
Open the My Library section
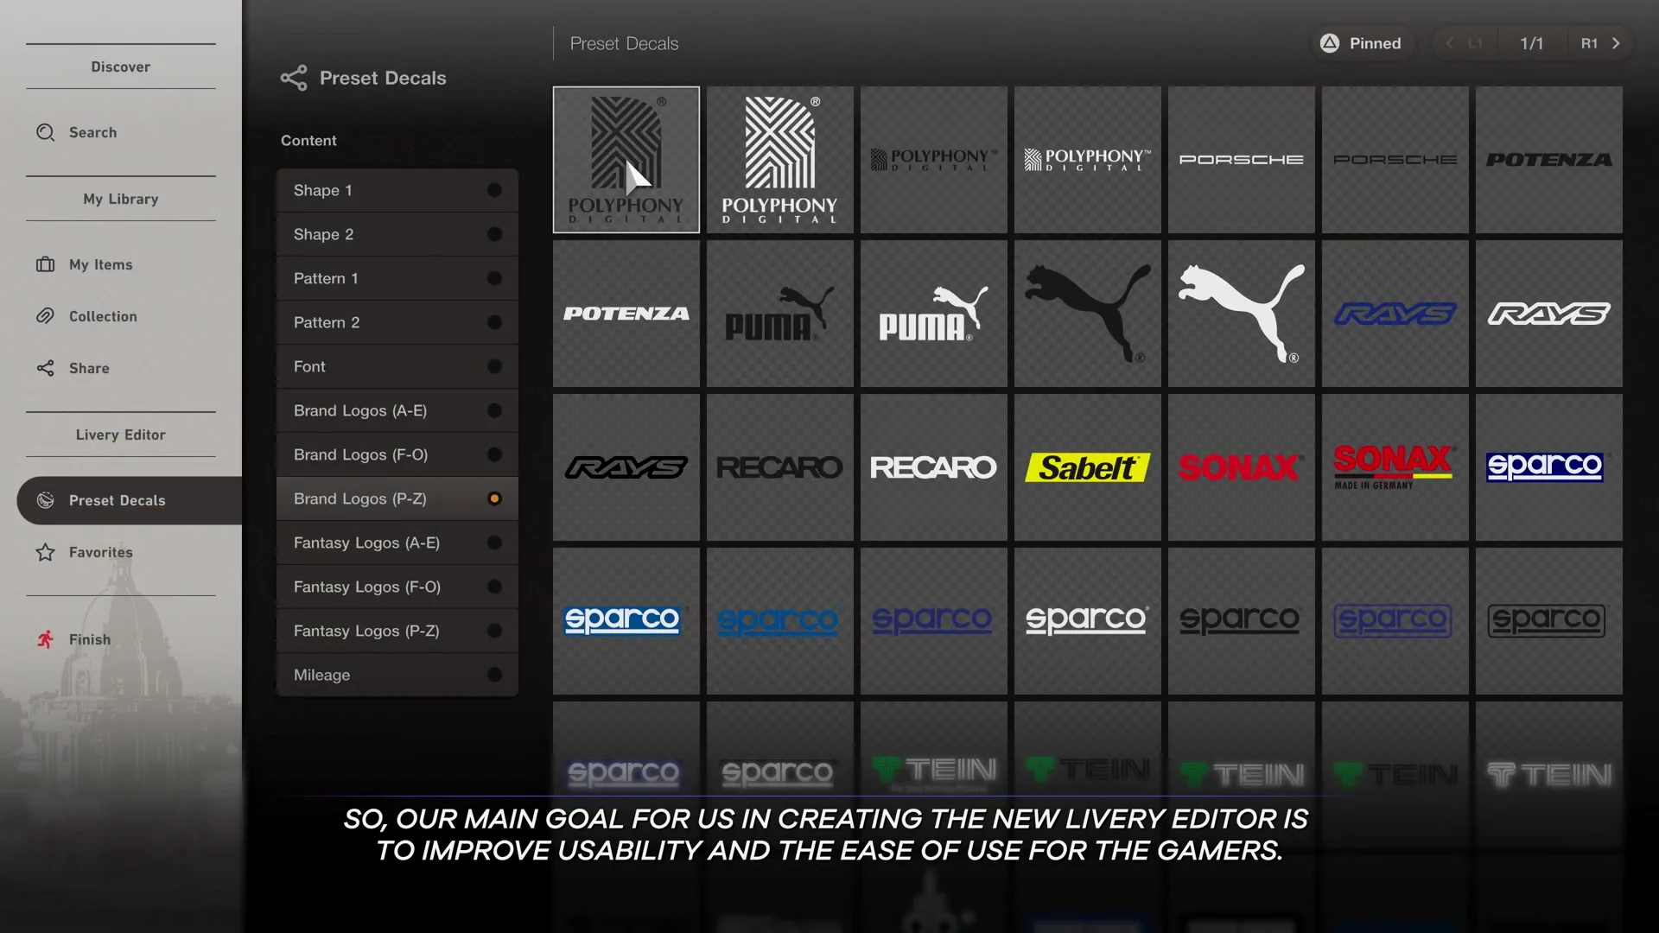coord(121,199)
